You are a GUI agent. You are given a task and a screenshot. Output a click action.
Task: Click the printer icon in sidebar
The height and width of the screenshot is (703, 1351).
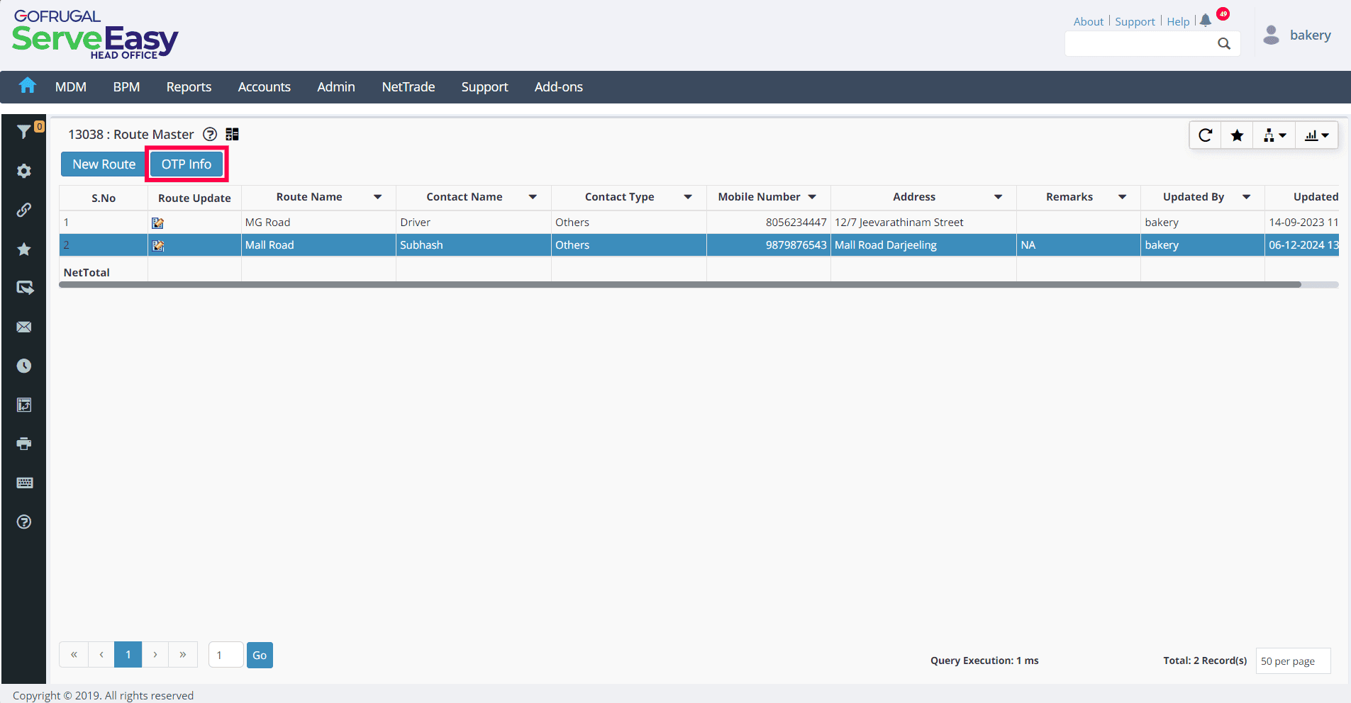[24, 444]
